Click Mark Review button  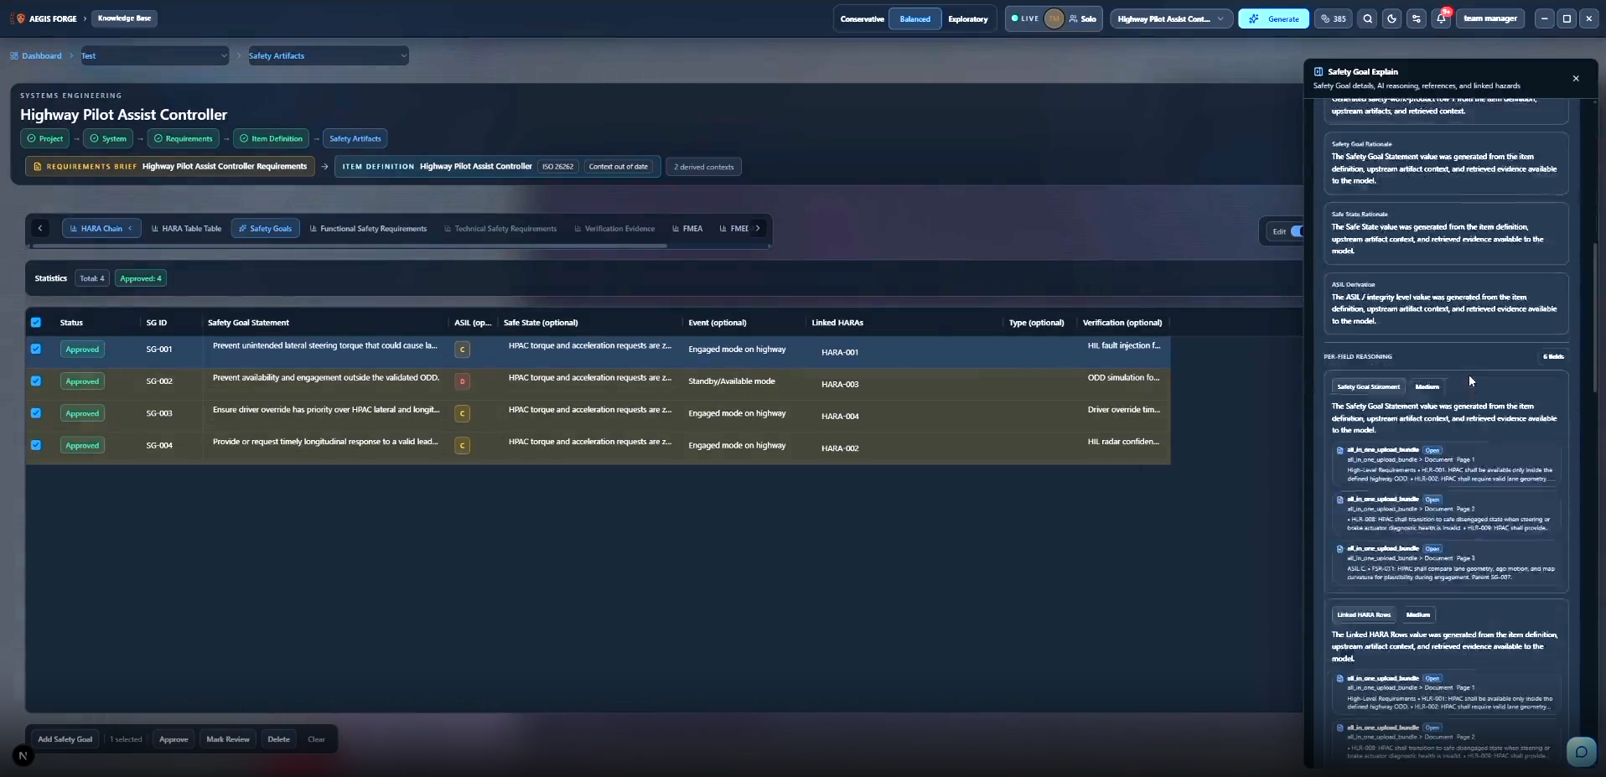coord(228,739)
